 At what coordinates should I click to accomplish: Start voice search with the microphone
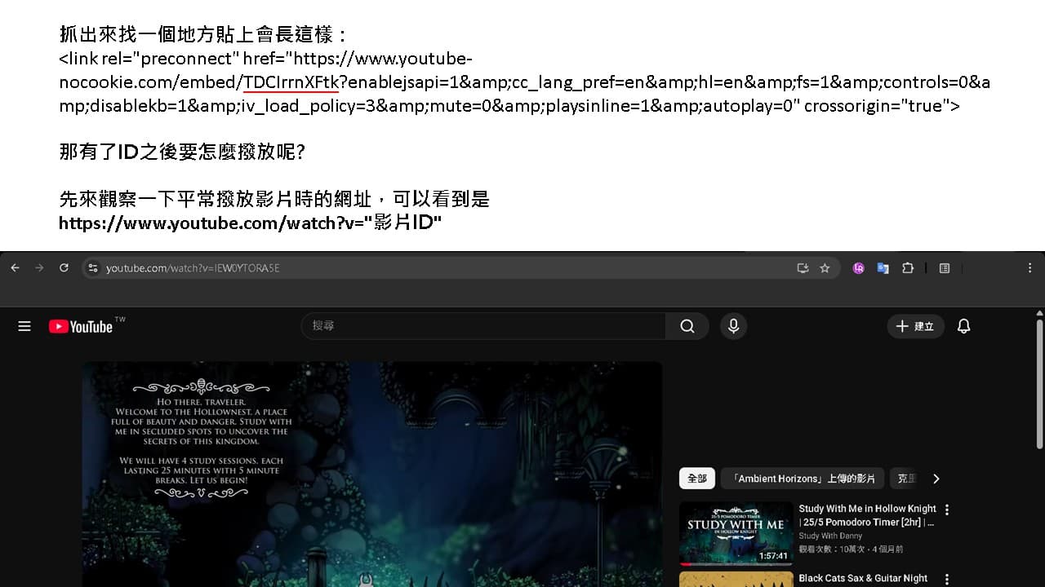[733, 326]
